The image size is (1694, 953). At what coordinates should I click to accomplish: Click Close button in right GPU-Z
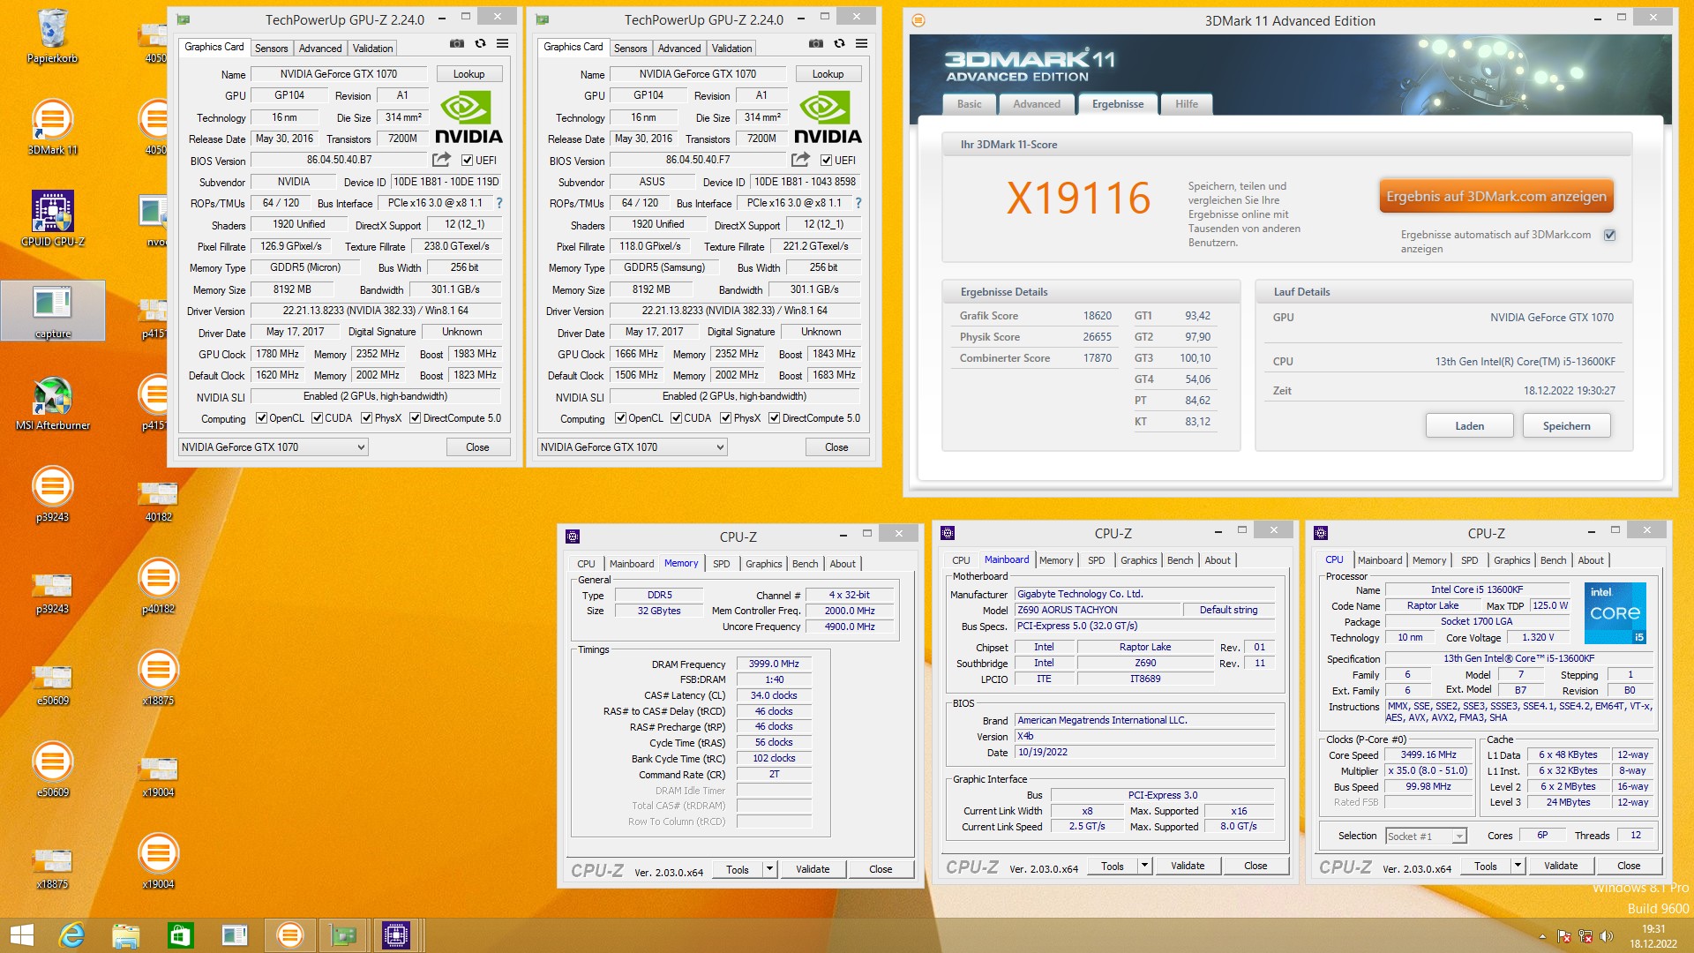[x=836, y=447]
